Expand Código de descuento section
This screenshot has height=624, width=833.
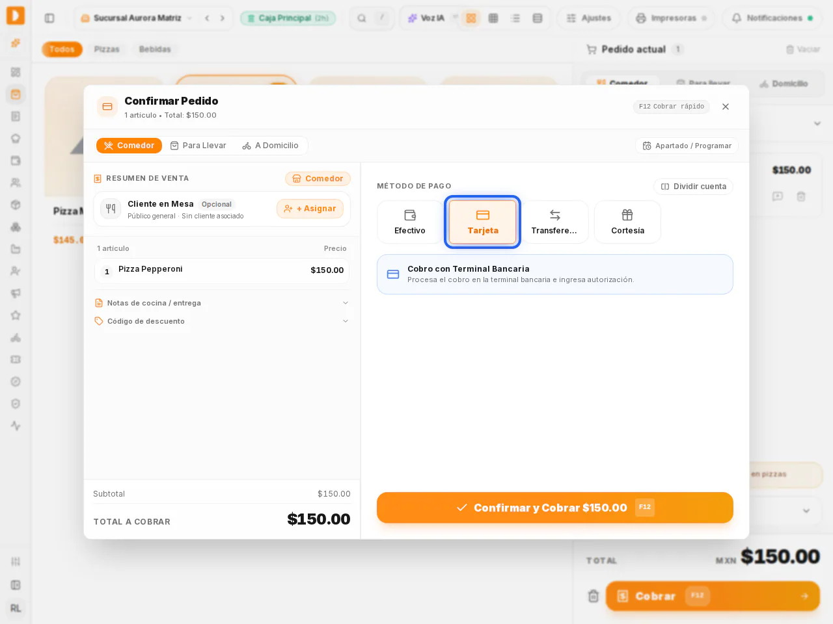tap(222, 321)
